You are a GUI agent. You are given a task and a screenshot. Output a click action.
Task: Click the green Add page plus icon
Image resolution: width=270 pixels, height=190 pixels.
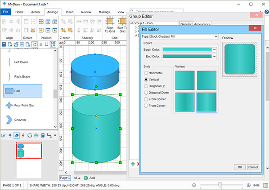click(85, 178)
